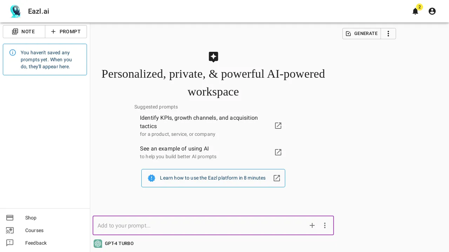Screen dimensions: 449x252
Task: Click the Eazl.ai robot logo
Action: [15, 11]
